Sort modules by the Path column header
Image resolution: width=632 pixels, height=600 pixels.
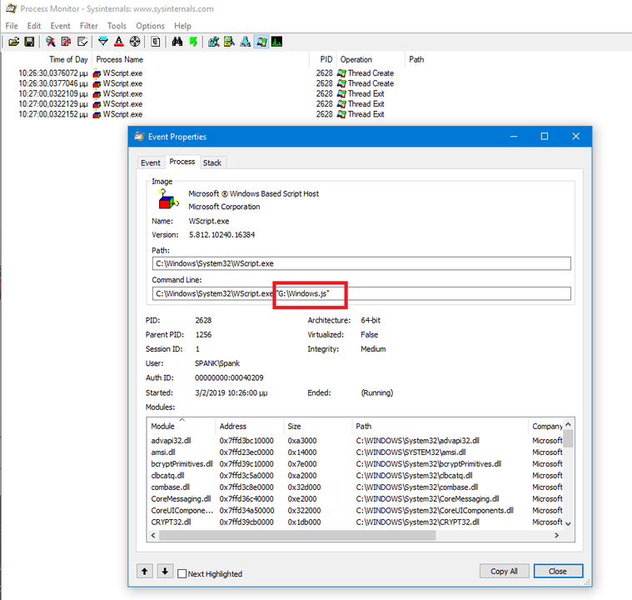click(440, 426)
